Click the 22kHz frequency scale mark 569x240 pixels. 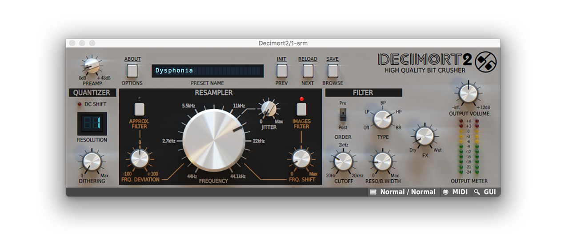click(x=259, y=141)
